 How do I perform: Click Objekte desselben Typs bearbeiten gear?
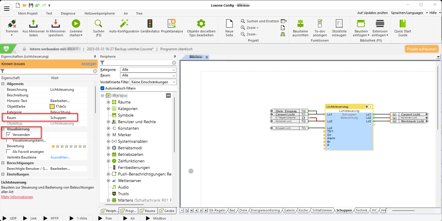(201, 23)
